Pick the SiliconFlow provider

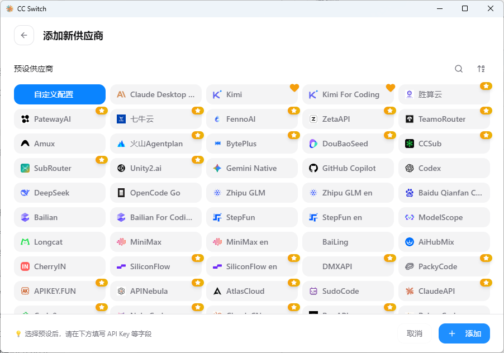(x=156, y=266)
